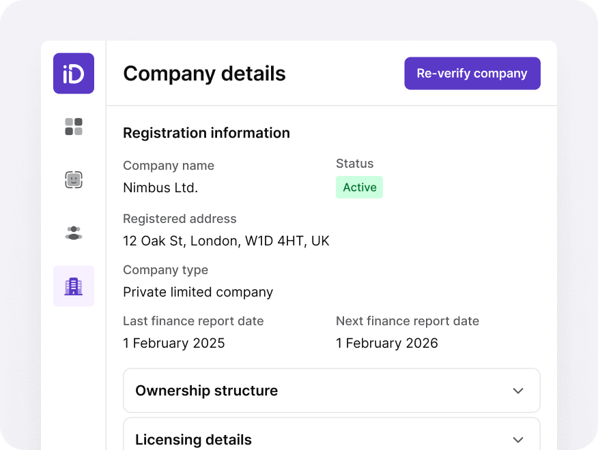Open the dashboard grid icon
Viewport: 598px width, 450px height.
[x=73, y=126]
